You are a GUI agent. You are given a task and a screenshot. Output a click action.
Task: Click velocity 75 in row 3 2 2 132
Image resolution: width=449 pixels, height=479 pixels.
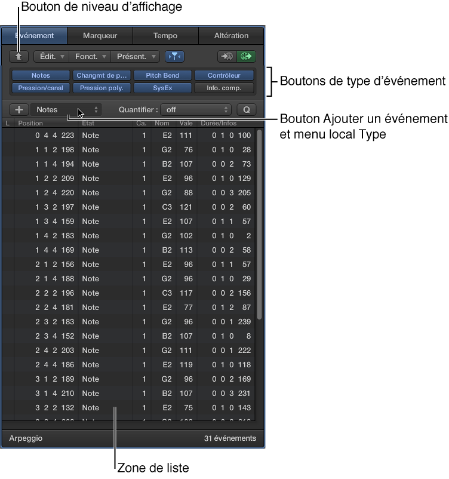(x=188, y=408)
